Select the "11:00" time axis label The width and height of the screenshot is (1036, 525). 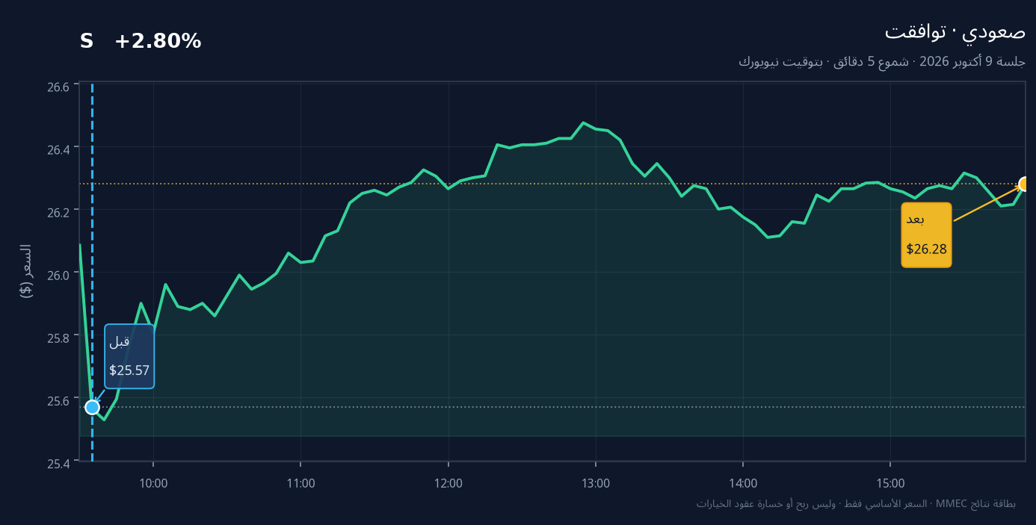coord(300,483)
